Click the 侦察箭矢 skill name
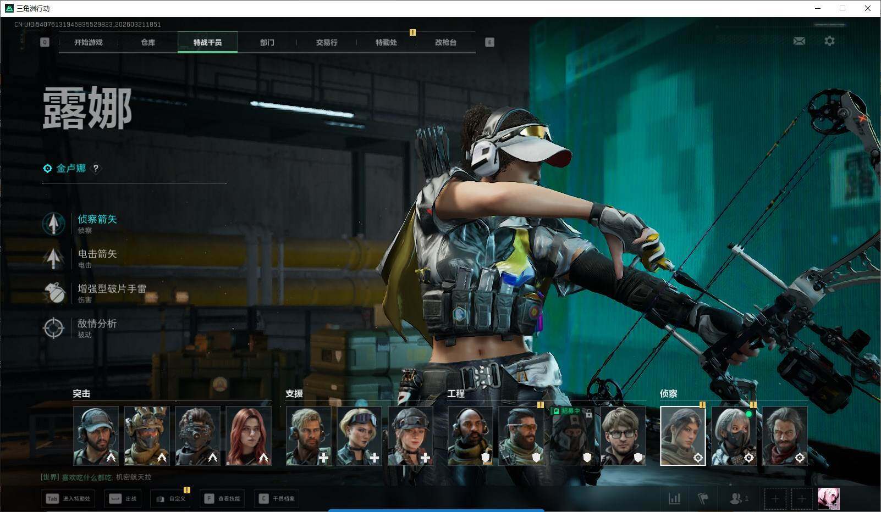881x512 pixels. 97,219
